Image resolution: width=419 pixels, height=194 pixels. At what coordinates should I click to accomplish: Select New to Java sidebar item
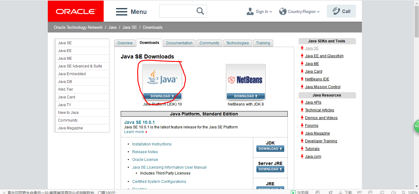tap(82, 113)
